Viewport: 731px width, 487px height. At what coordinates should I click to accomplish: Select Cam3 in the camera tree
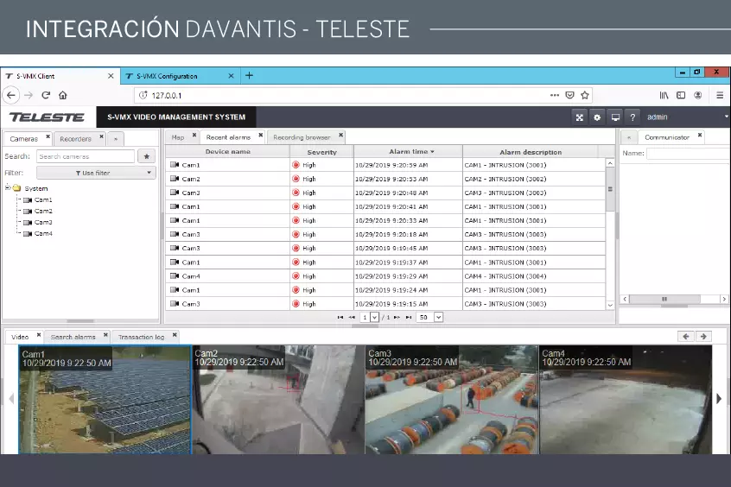pos(43,222)
